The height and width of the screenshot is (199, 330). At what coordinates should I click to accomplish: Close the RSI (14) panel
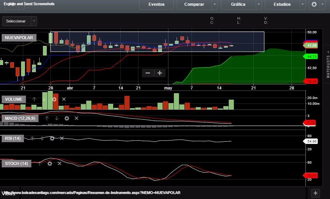[62, 138]
